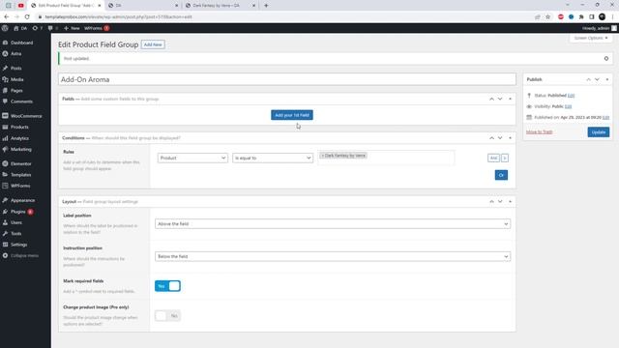The image size is (619, 348).
Task: Dismiss the Post updated notice
Action: pyautogui.click(x=606, y=58)
